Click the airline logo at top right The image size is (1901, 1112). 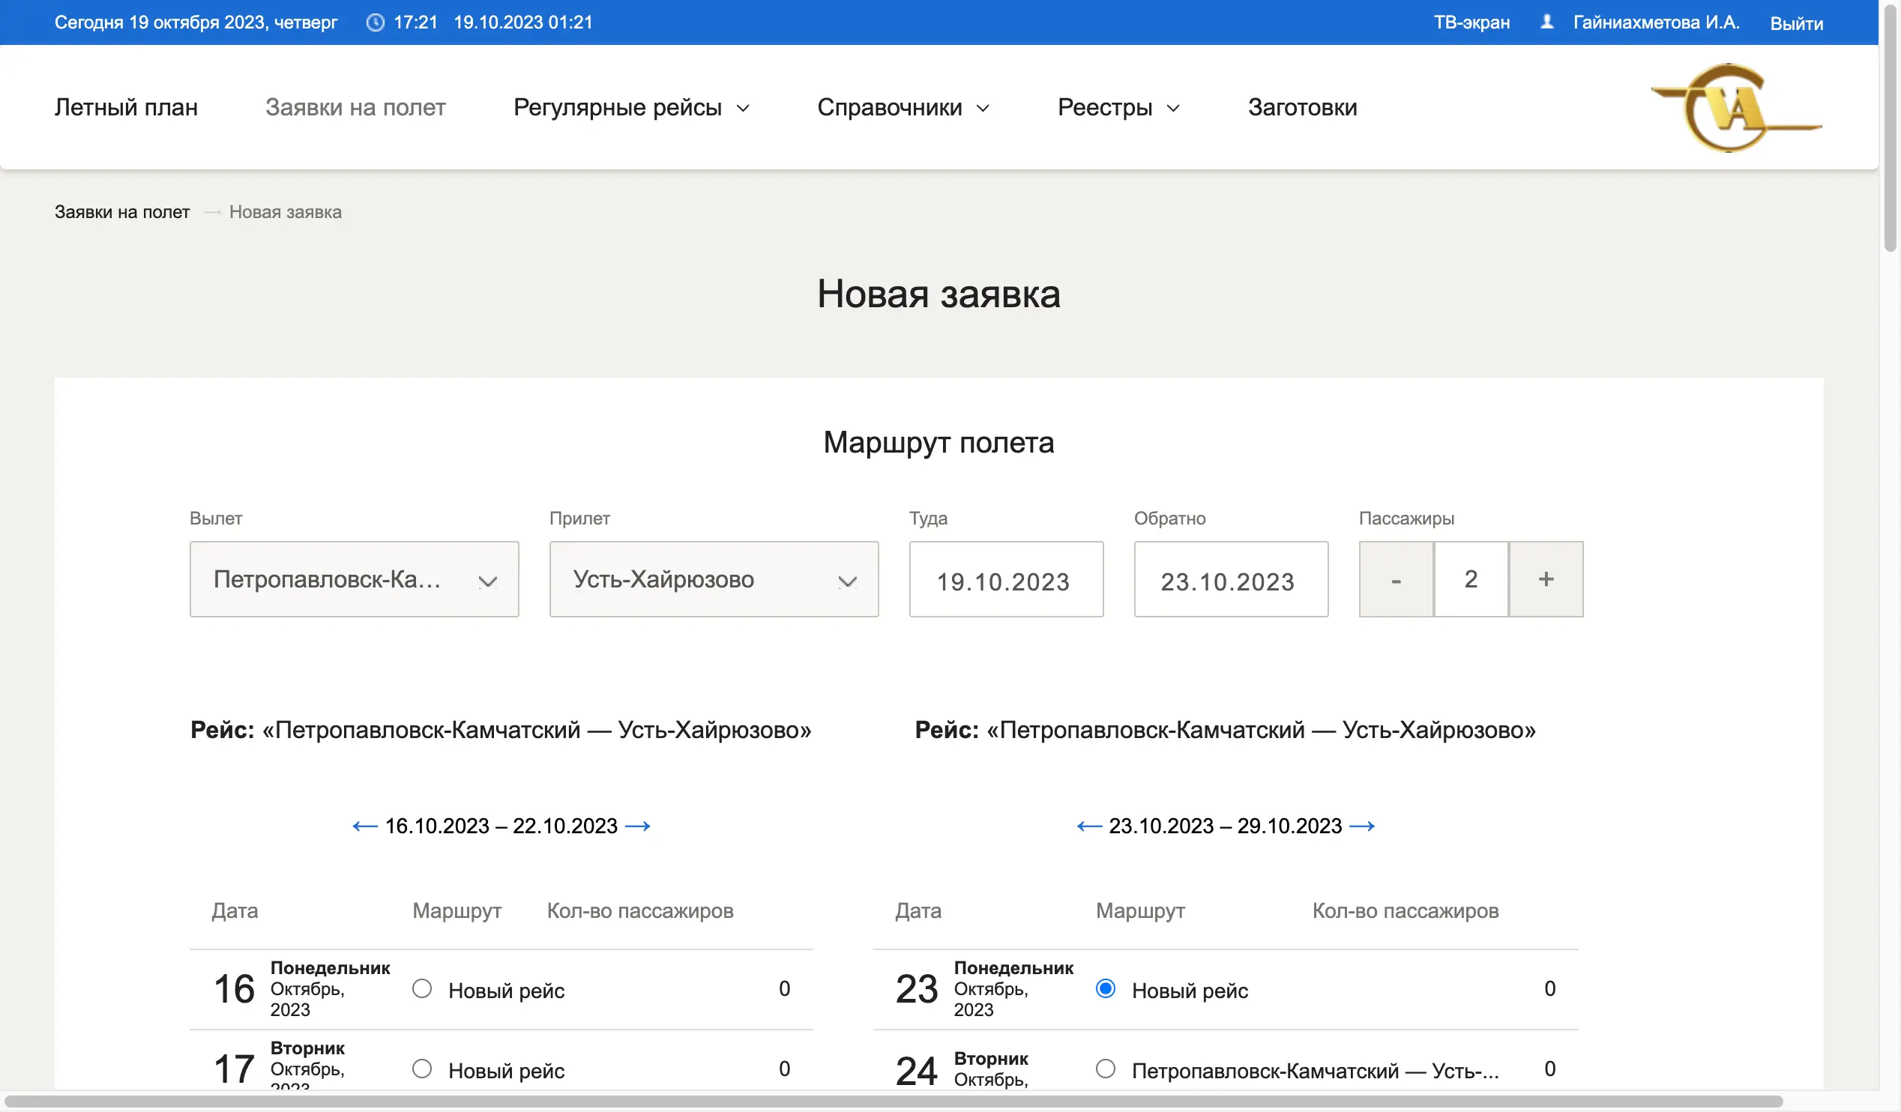point(1735,107)
